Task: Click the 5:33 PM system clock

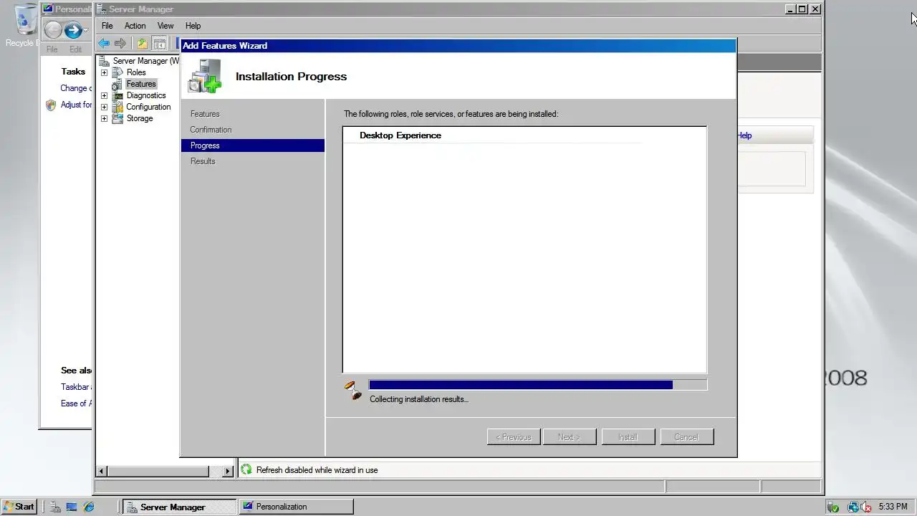Action: tap(893, 507)
